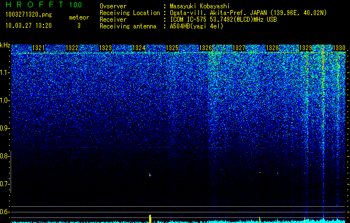Click the 1328 time marker
The image size is (350, 223).
[273, 48]
